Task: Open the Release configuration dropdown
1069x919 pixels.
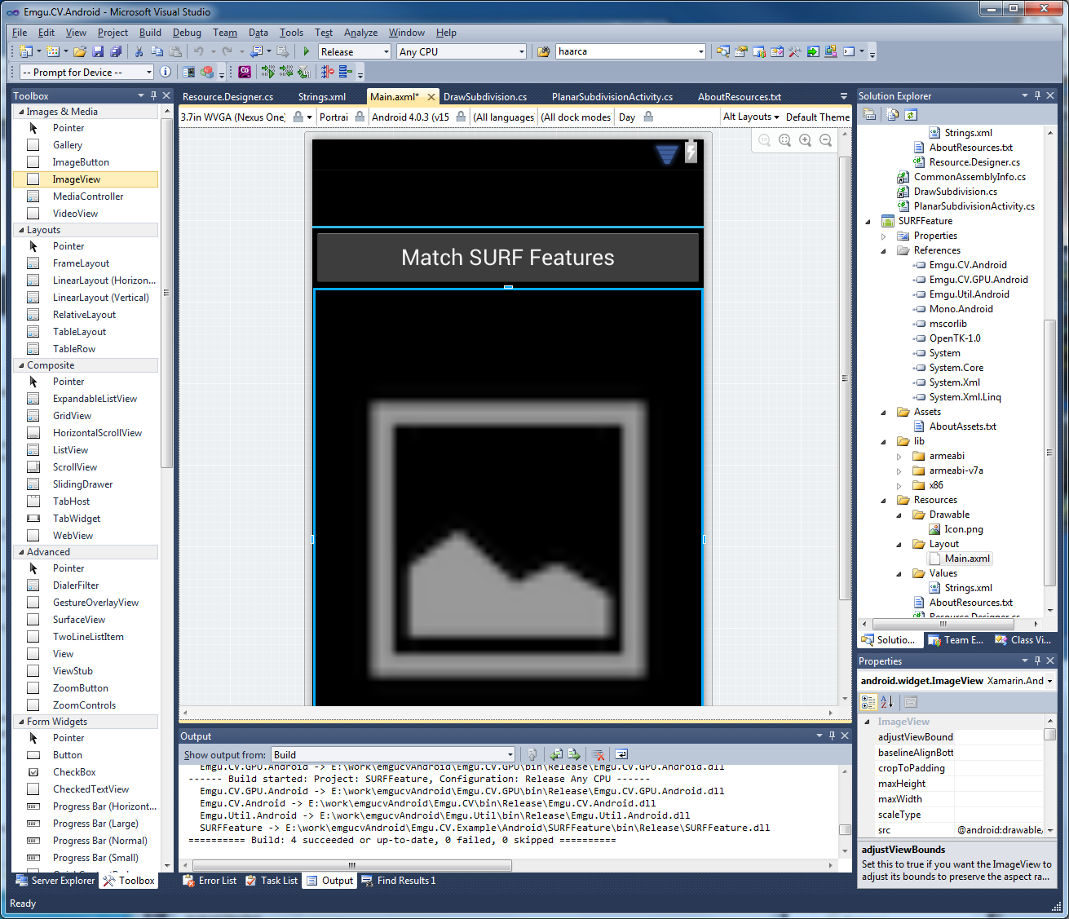Action: click(355, 51)
